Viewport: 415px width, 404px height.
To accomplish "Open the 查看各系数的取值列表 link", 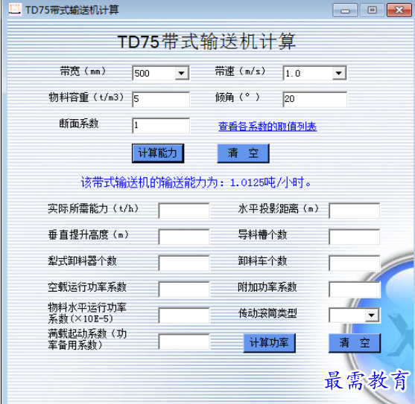I will pyautogui.click(x=267, y=126).
